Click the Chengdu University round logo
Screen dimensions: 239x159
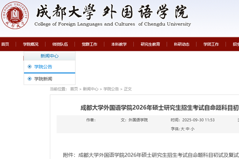click(x=15, y=16)
